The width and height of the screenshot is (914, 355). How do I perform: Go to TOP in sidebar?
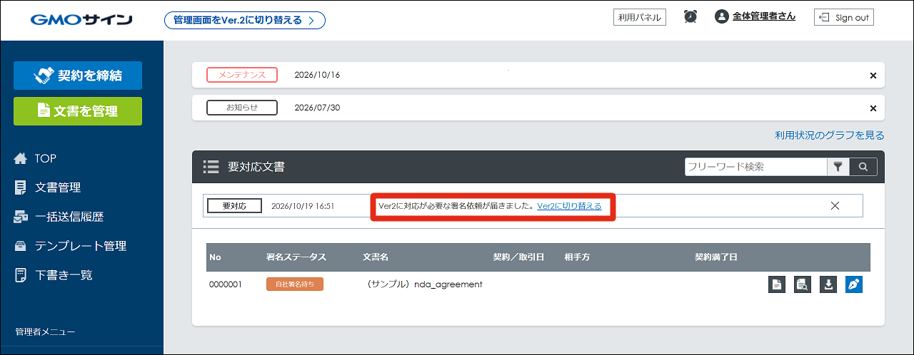click(46, 158)
